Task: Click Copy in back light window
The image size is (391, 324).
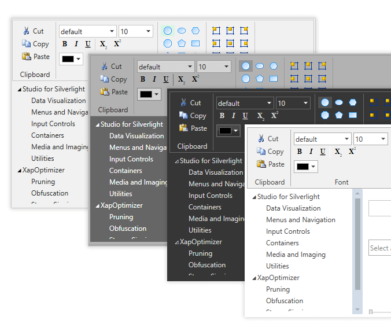Action: 36,43
